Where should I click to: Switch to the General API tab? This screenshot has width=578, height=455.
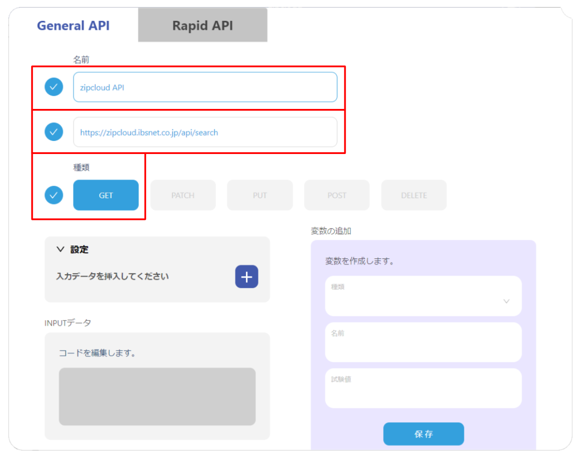73,25
